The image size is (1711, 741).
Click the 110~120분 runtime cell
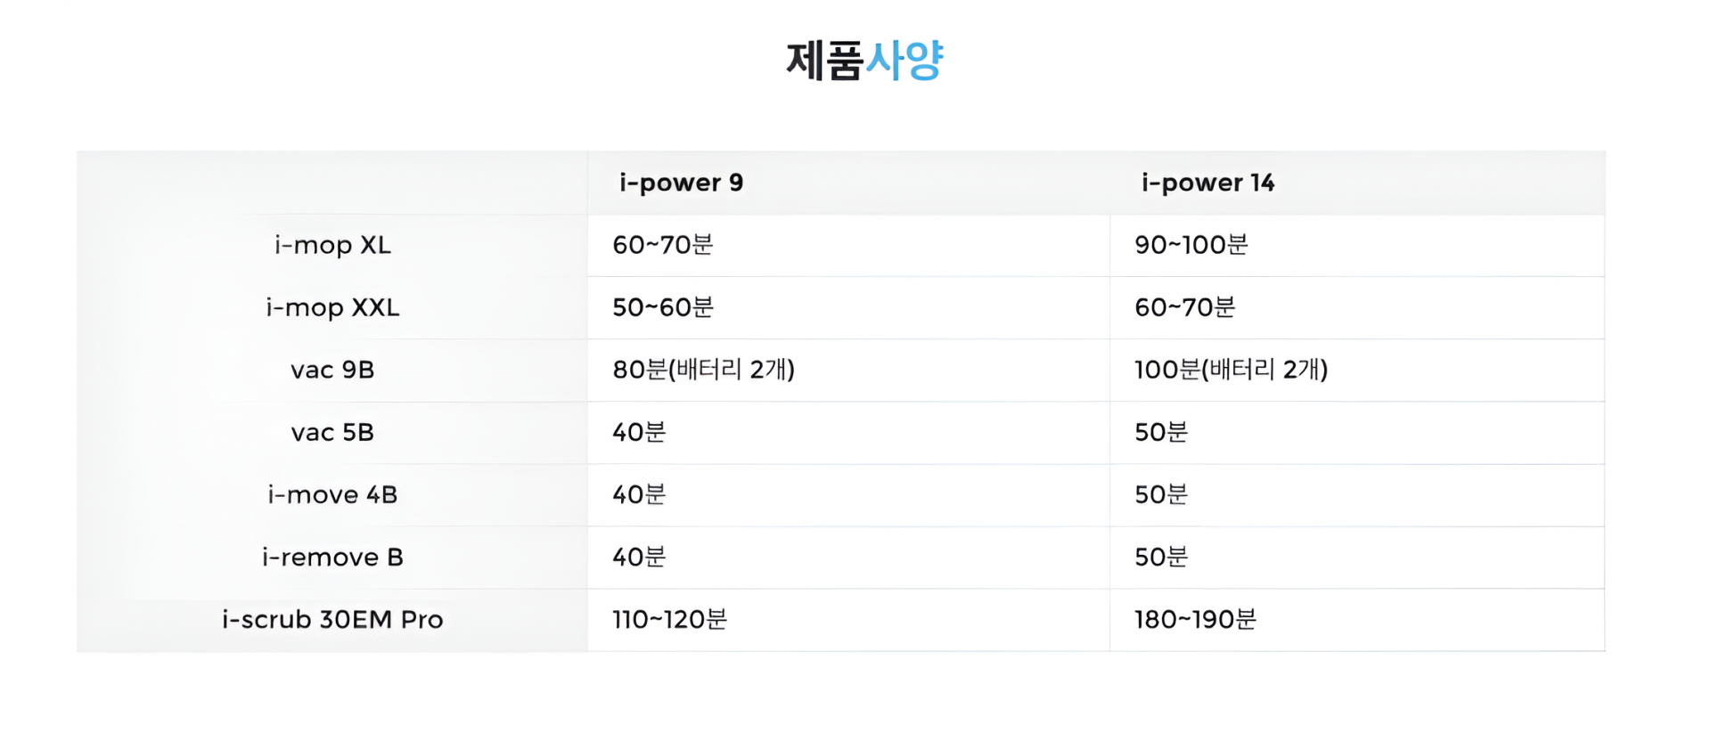click(669, 619)
